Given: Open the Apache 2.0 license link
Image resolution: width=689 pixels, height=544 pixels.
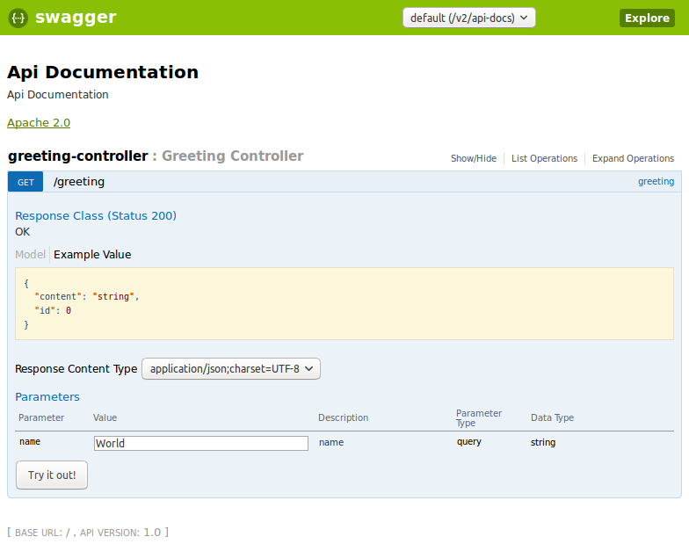Looking at the screenshot, I should 39,123.
